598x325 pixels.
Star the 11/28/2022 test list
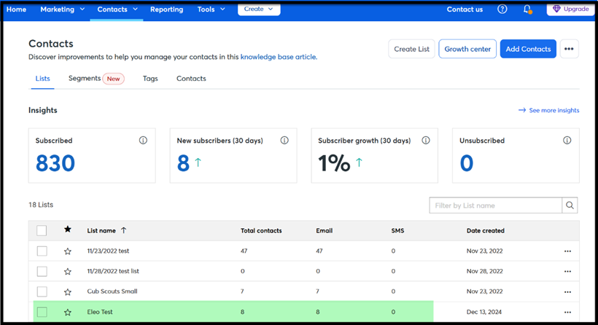[68, 271]
